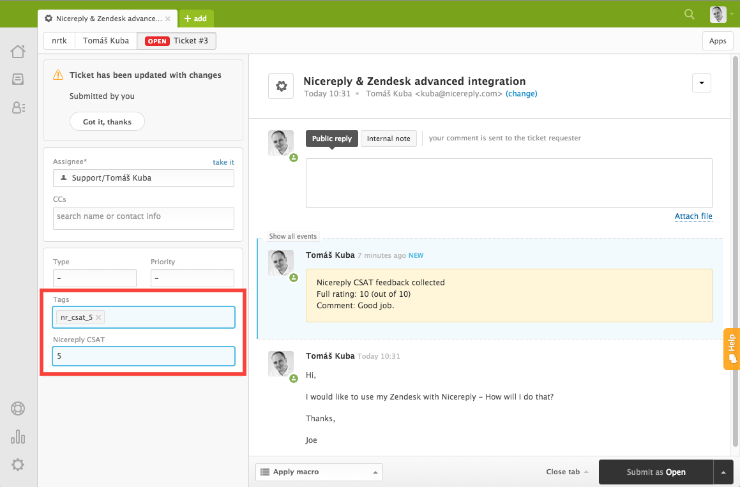740x487 pixels.
Task: Close the Nicereply & Zendesk tab
Action: tap(167, 19)
